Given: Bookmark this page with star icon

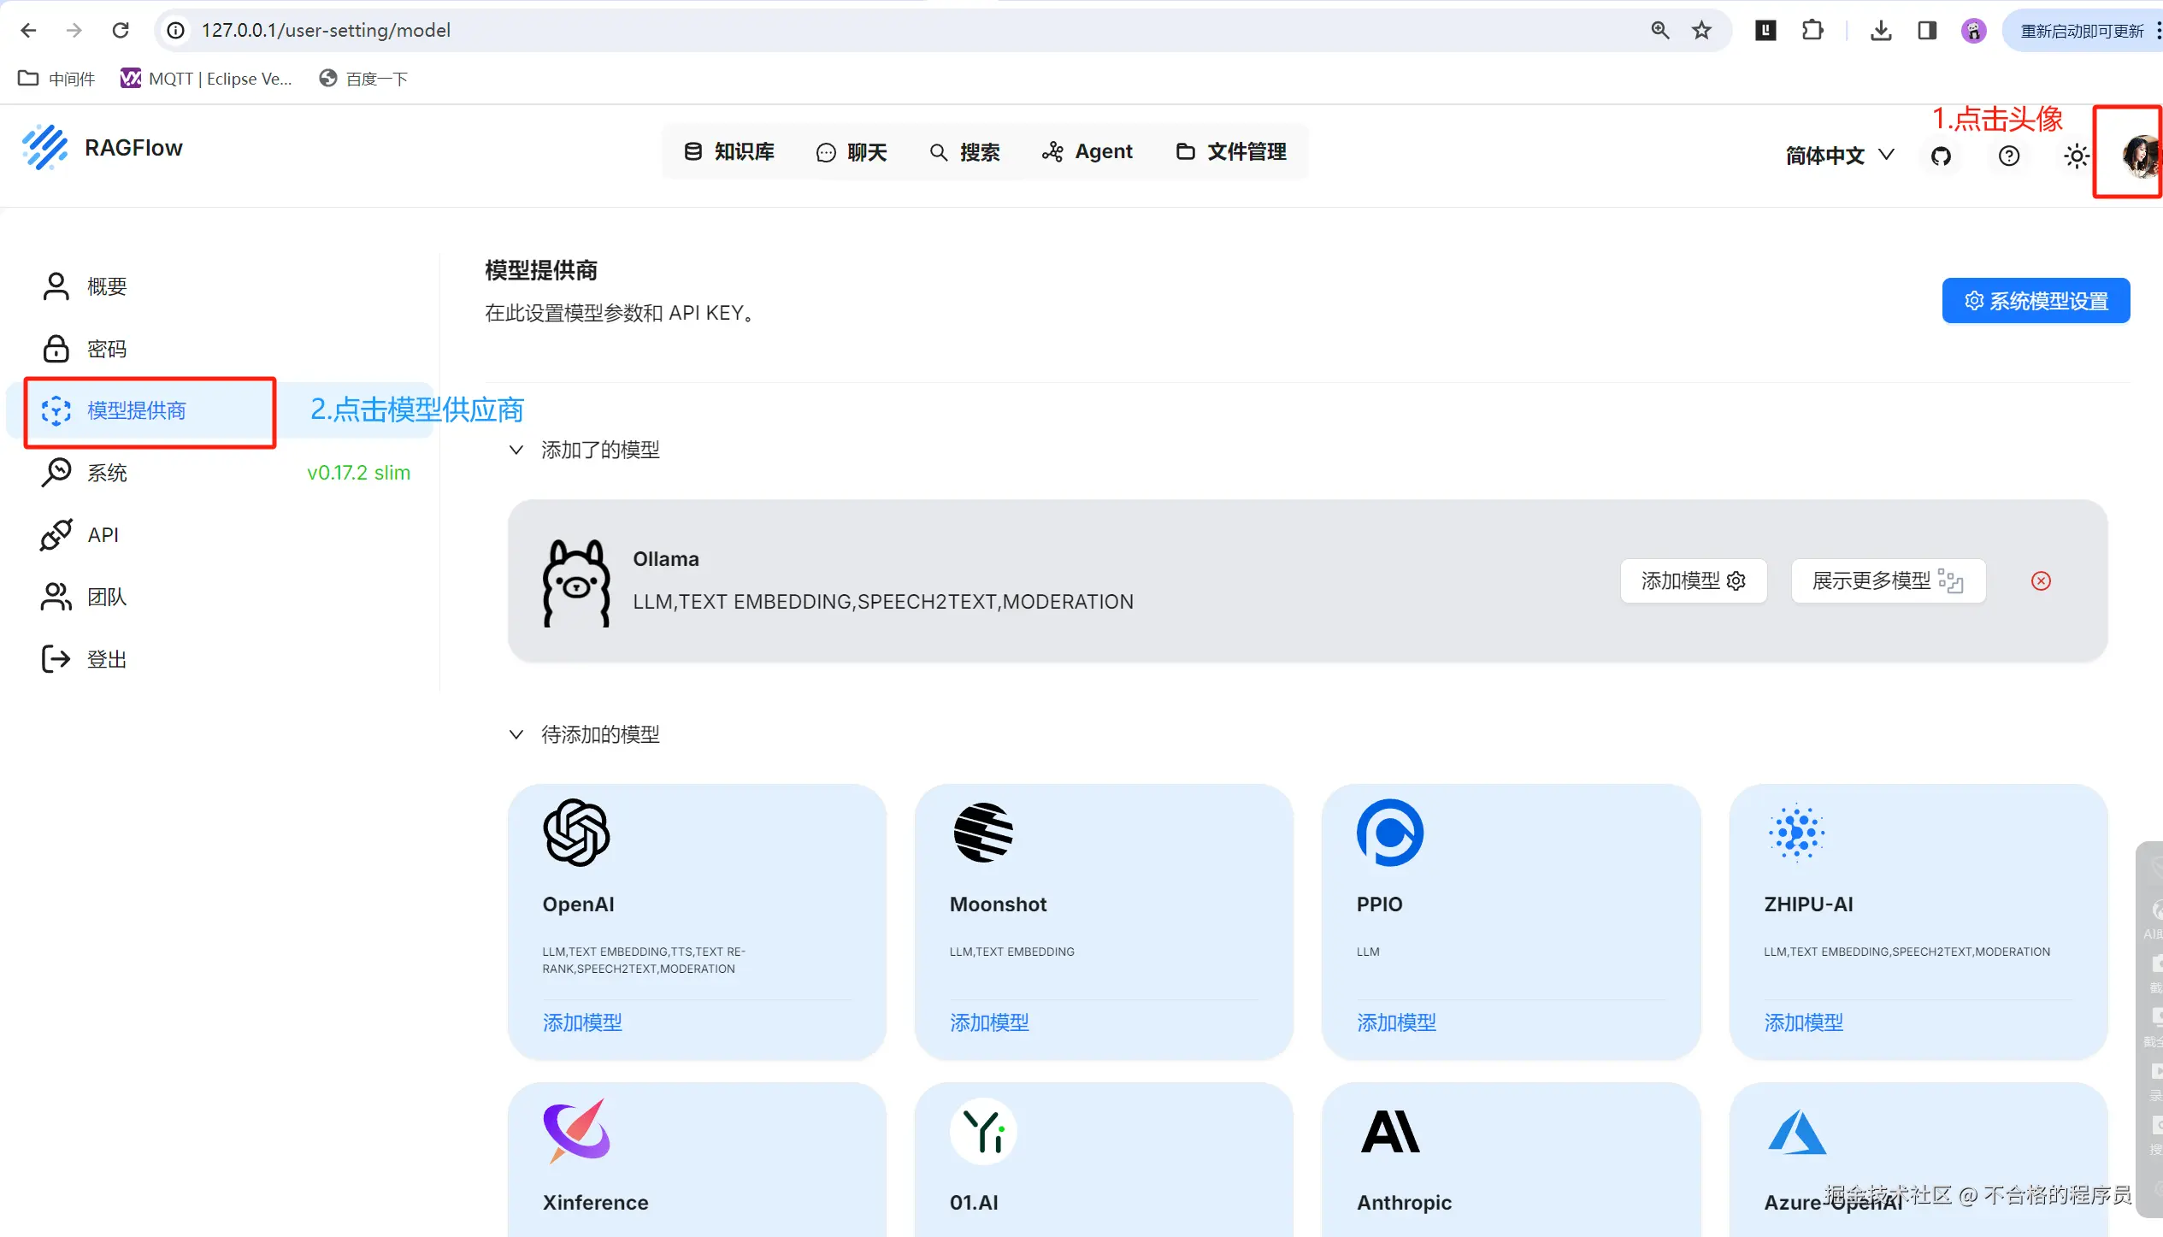Looking at the screenshot, I should 1701,31.
